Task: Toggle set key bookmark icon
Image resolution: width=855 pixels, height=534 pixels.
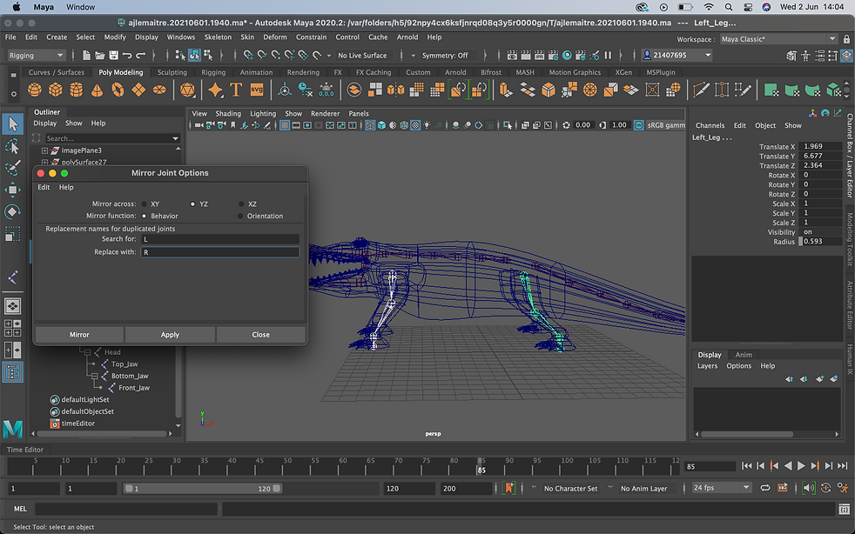Action: click(509, 488)
